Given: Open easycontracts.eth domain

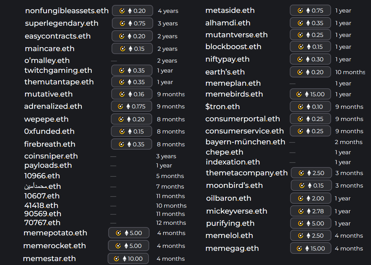Looking at the screenshot, I should (58, 36).
